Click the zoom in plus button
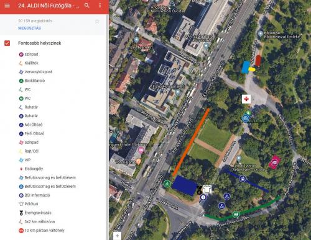The height and width of the screenshot is (240, 311). pos(117,236)
